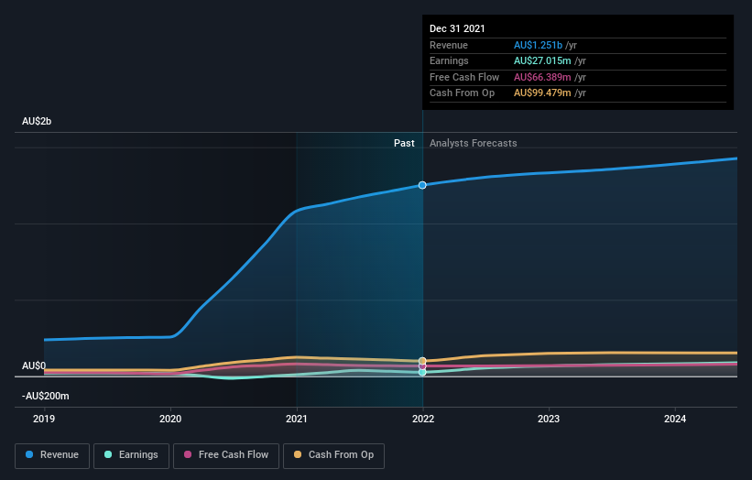Image resolution: width=752 pixels, height=480 pixels.
Task: Toggle the Cash From Op legend button
Action: [x=333, y=455]
